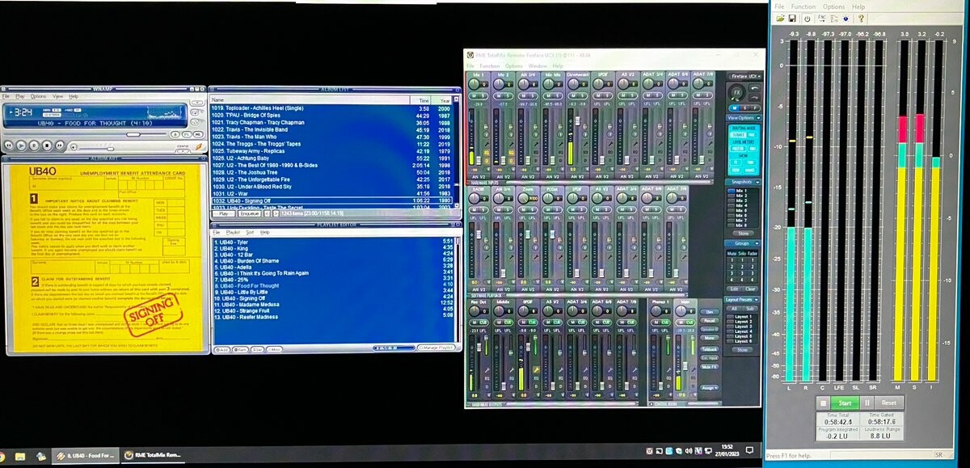Click Winamp's Next track button
The width and height of the screenshot is (970, 468).
pos(58,145)
